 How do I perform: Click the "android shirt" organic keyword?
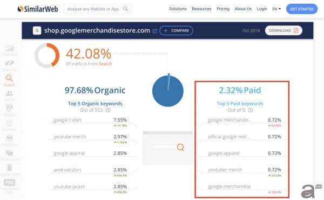tap(67, 170)
